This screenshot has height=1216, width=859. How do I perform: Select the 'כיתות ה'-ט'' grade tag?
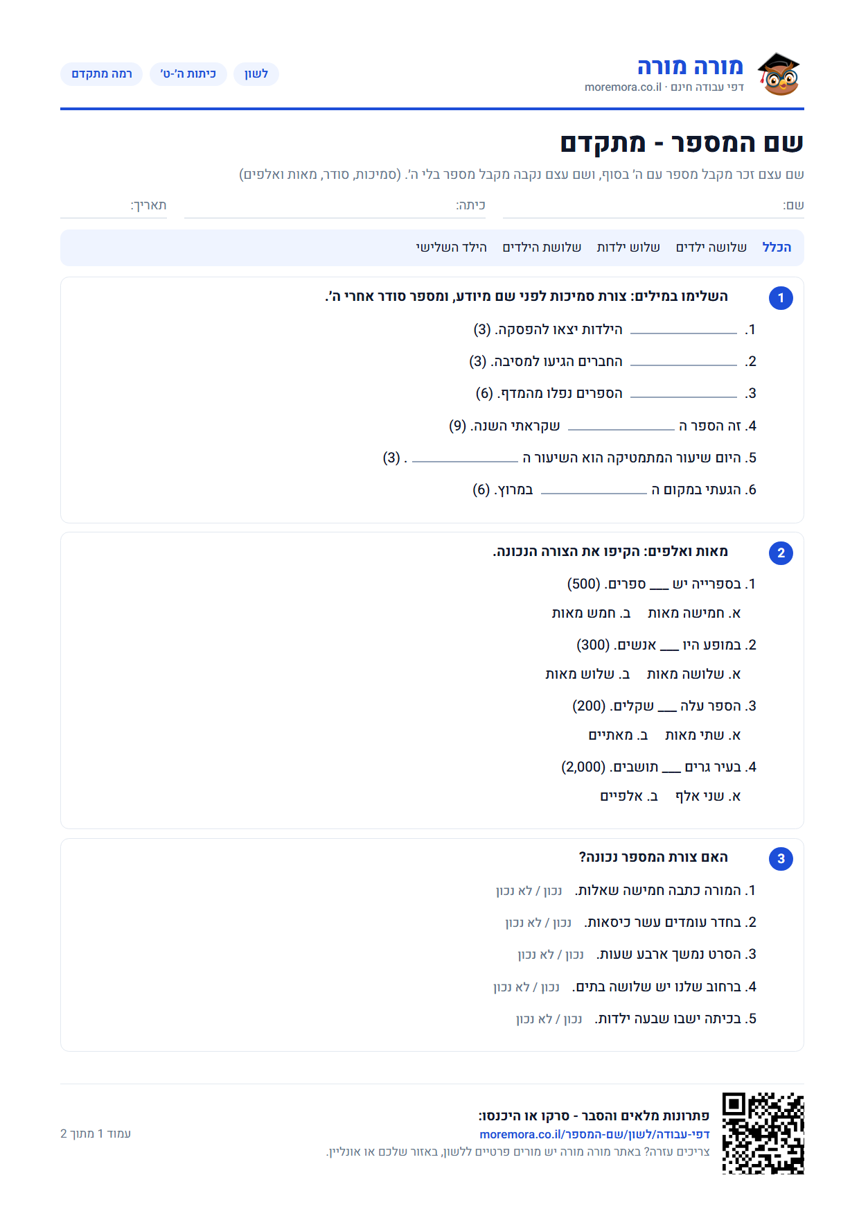[x=188, y=74]
